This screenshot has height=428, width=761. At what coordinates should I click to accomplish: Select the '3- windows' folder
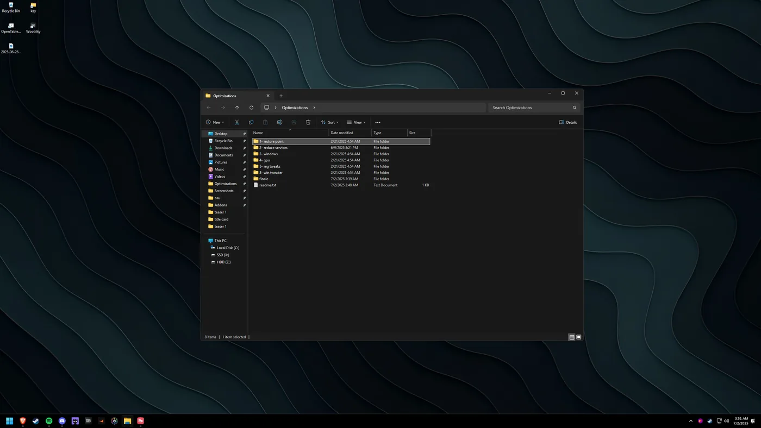pos(341,154)
